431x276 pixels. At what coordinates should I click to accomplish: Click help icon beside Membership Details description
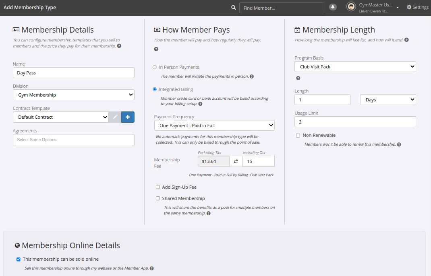tap(119, 46)
